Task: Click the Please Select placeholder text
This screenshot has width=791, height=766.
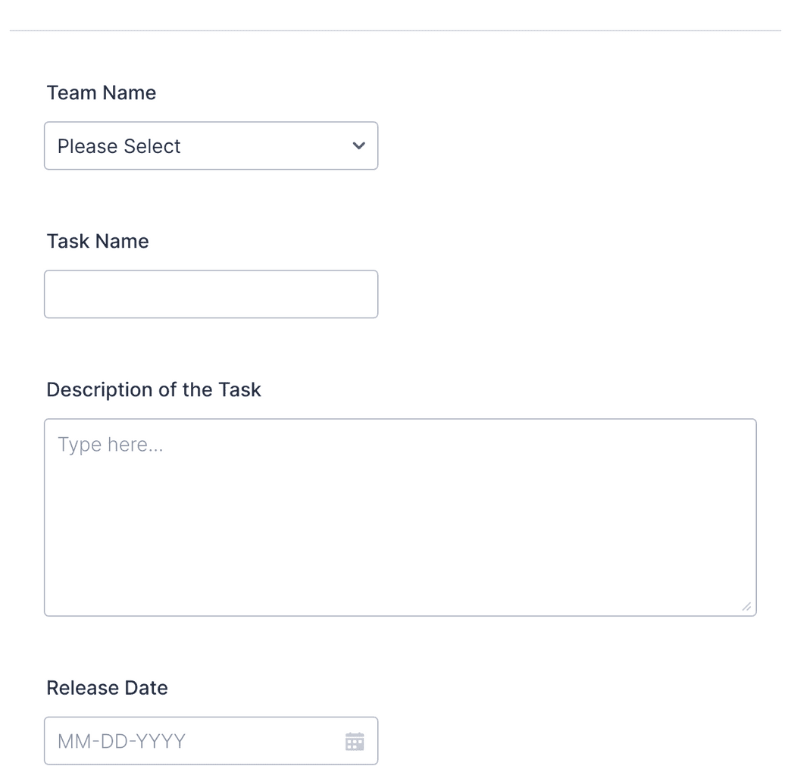Action: [x=119, y=146]
